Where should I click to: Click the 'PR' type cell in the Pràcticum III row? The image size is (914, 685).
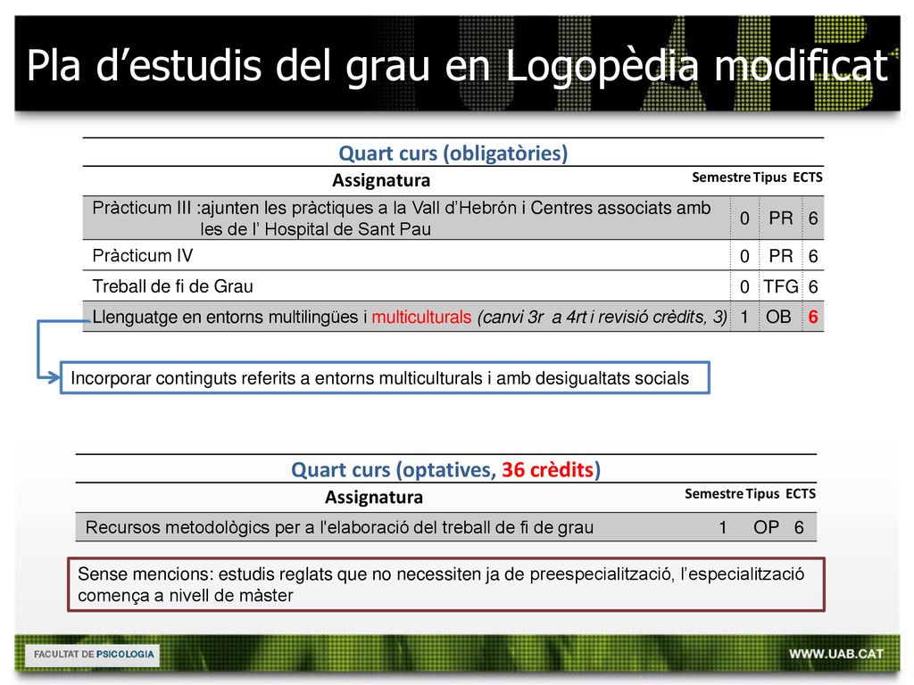(x=780, y=219)
